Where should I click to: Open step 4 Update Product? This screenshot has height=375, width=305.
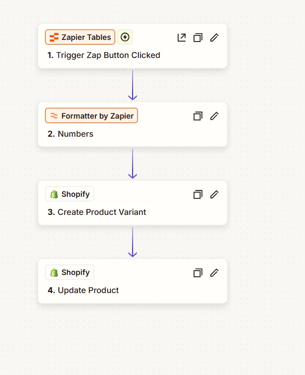[83, 290]
